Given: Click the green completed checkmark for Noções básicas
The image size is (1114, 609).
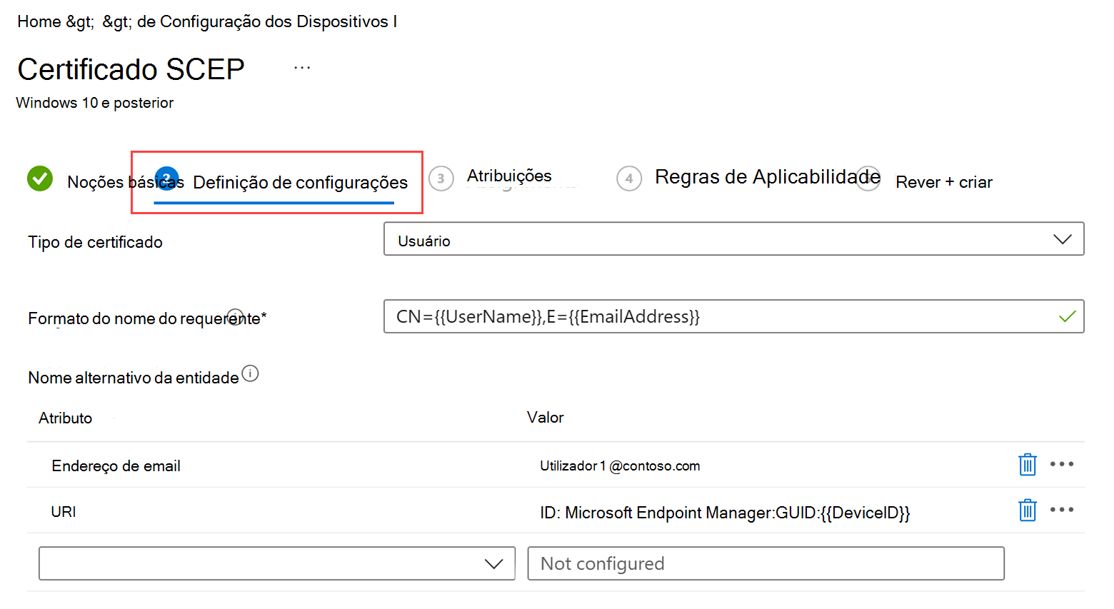Looking at the screenshot, I should coord(40,178).
